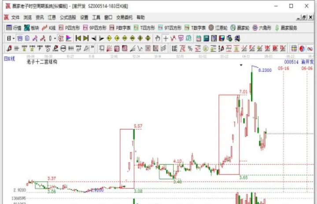
Task: Open the 设置 menu
Action: 84,18
